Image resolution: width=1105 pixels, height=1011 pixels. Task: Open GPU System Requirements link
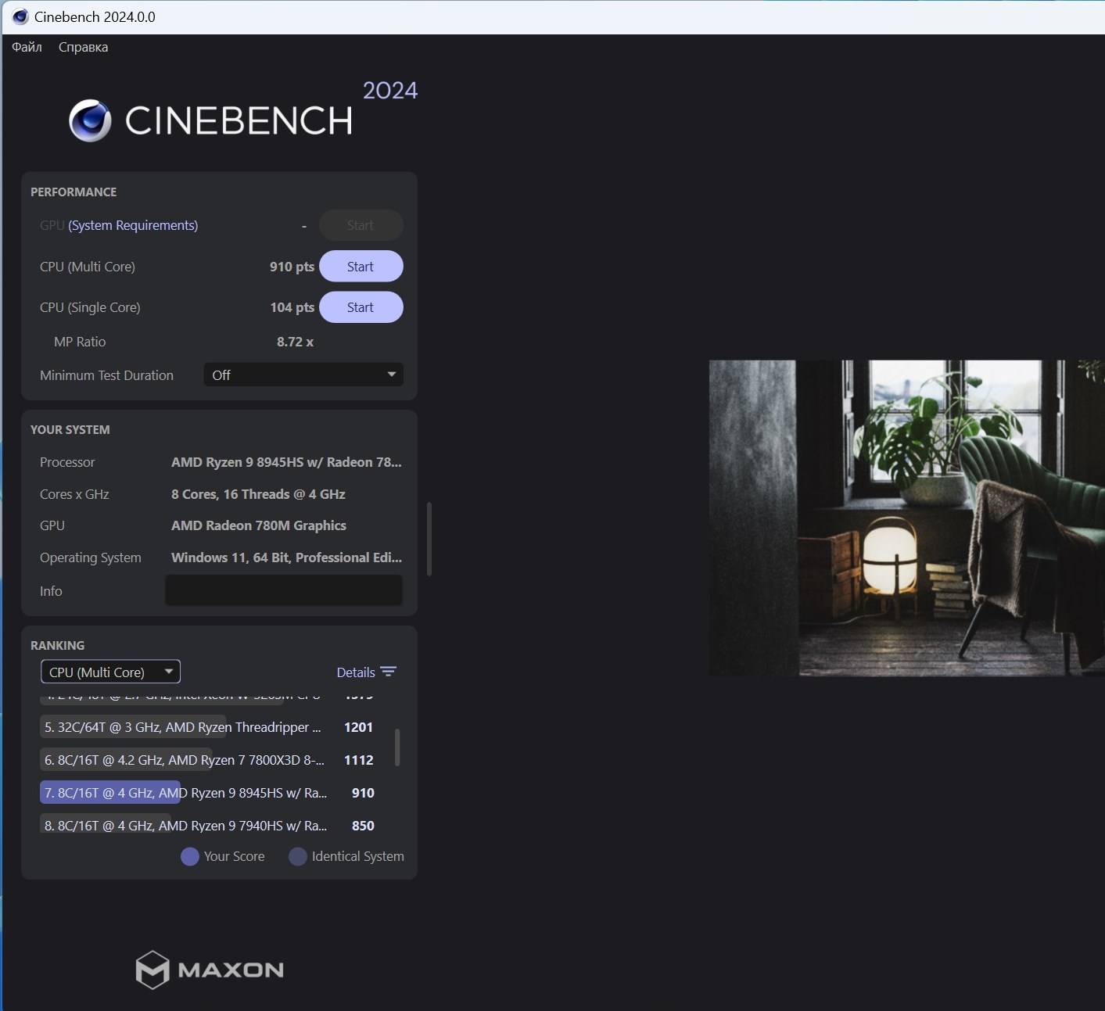click(133, 225)
